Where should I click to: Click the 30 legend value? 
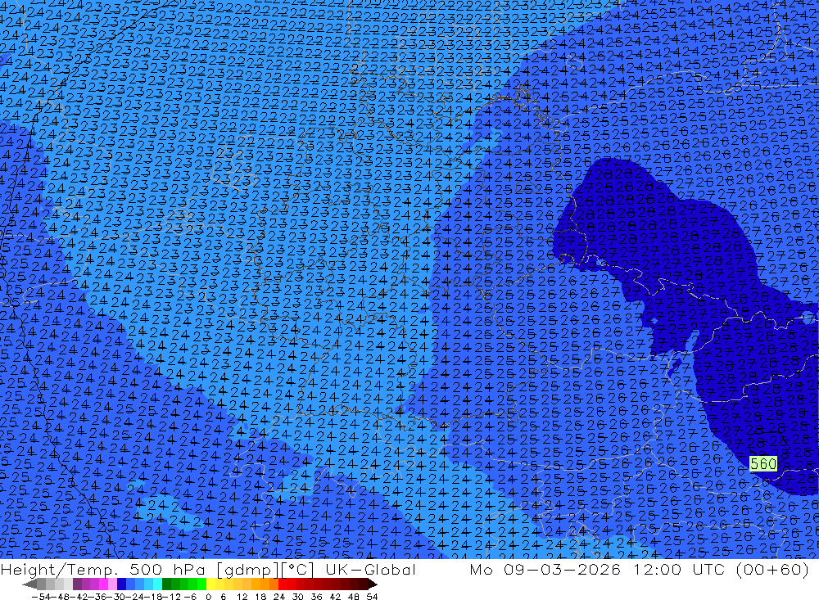(298, 597)
